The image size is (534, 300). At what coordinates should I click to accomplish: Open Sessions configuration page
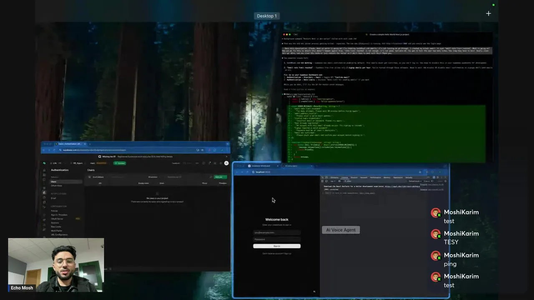click(55, 223)
